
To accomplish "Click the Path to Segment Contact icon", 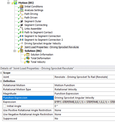I will pos(22,32).
